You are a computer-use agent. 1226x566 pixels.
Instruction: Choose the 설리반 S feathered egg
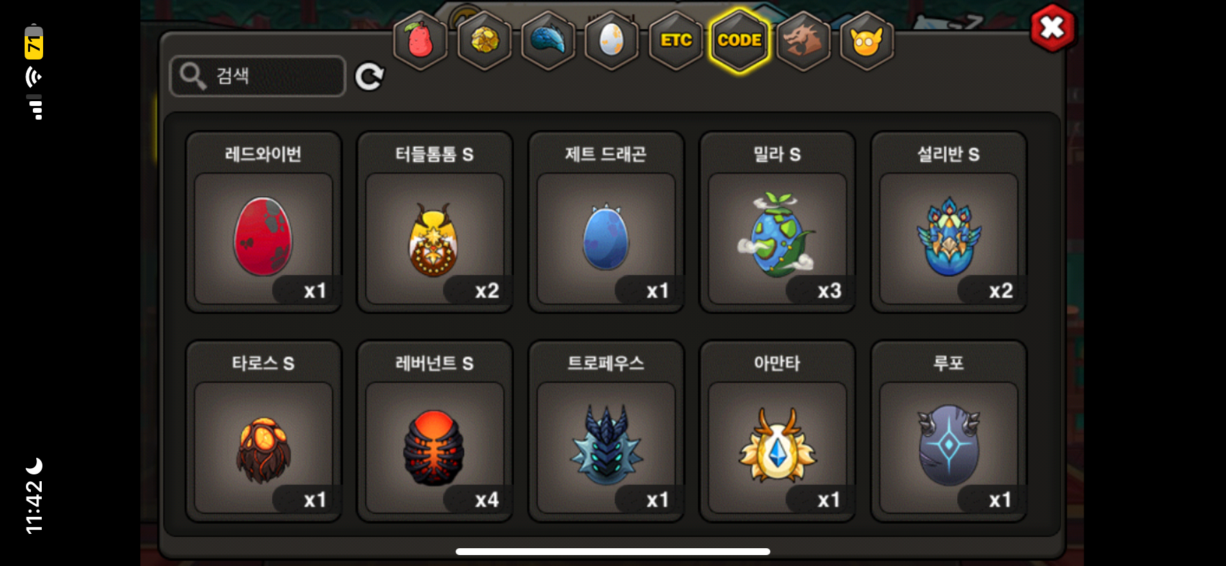[948, 222]
